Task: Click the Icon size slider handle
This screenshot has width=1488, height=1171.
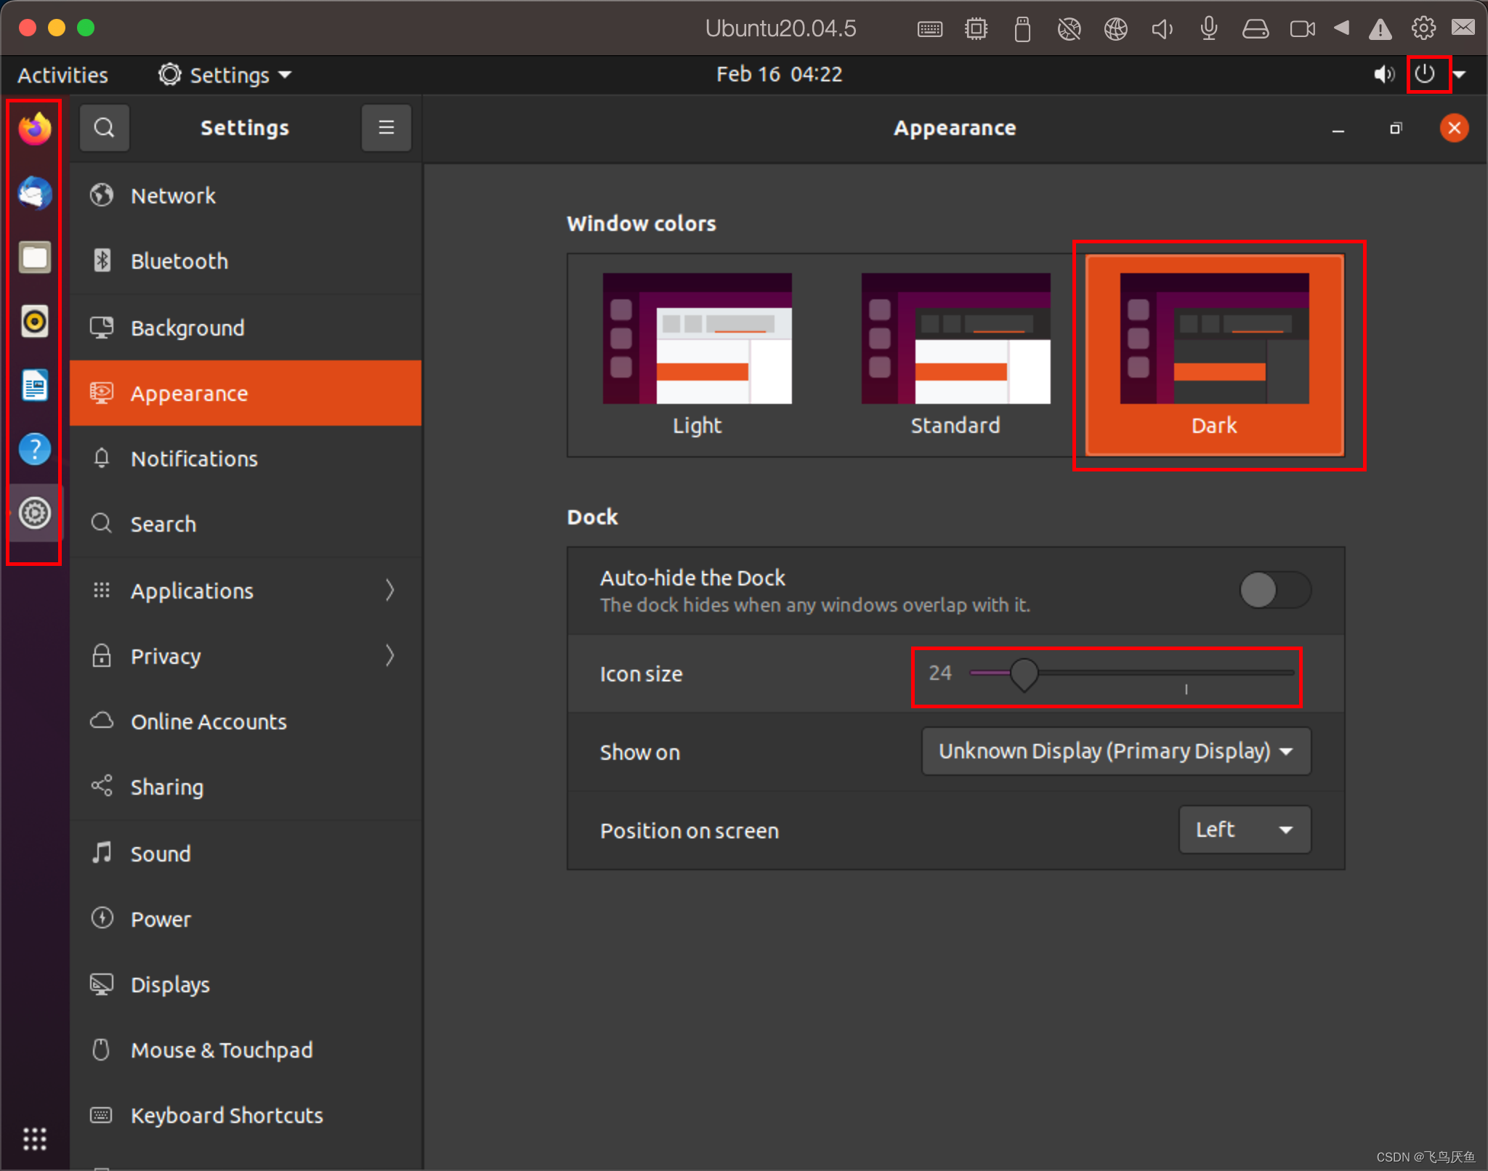Action: coord(1024,675)
